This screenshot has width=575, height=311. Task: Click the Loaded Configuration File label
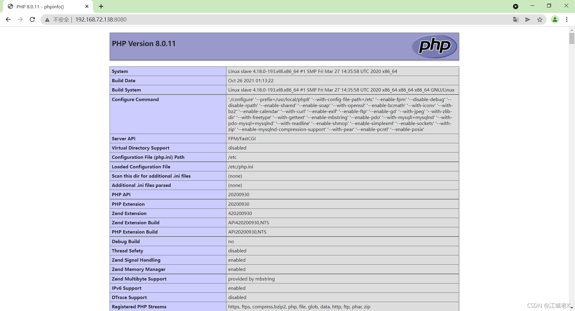[141, 167]
